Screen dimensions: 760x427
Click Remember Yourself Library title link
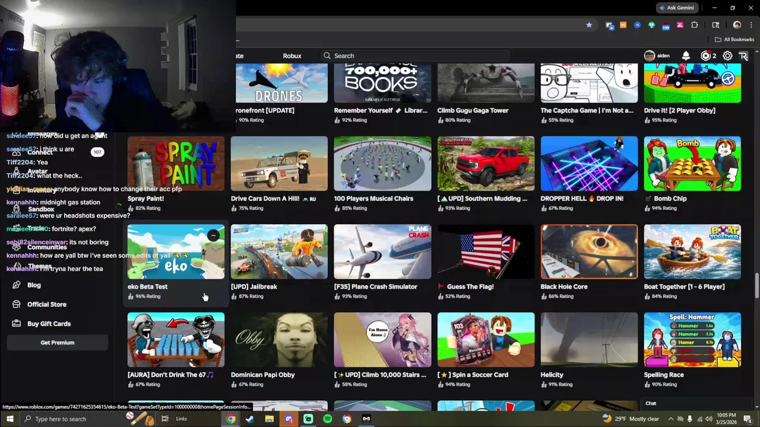click(x=381, y=110)
